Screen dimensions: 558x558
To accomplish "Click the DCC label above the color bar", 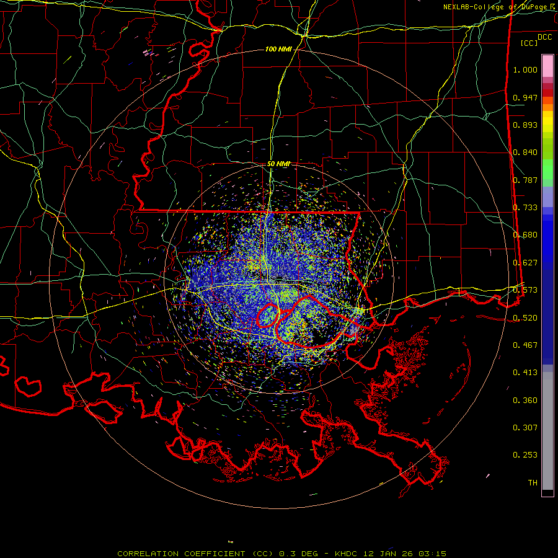I will click(x=545, y=37).
